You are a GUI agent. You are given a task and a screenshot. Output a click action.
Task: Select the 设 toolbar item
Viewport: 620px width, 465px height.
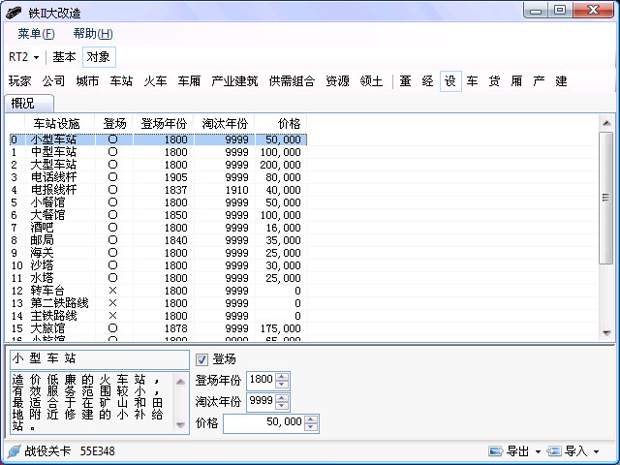click(x=450, y=81)
